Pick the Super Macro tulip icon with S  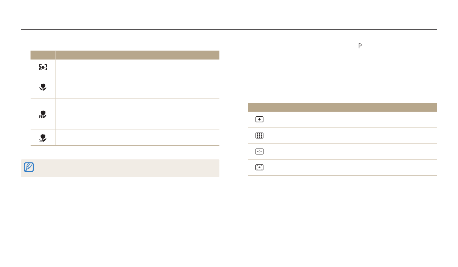[43, 137]
